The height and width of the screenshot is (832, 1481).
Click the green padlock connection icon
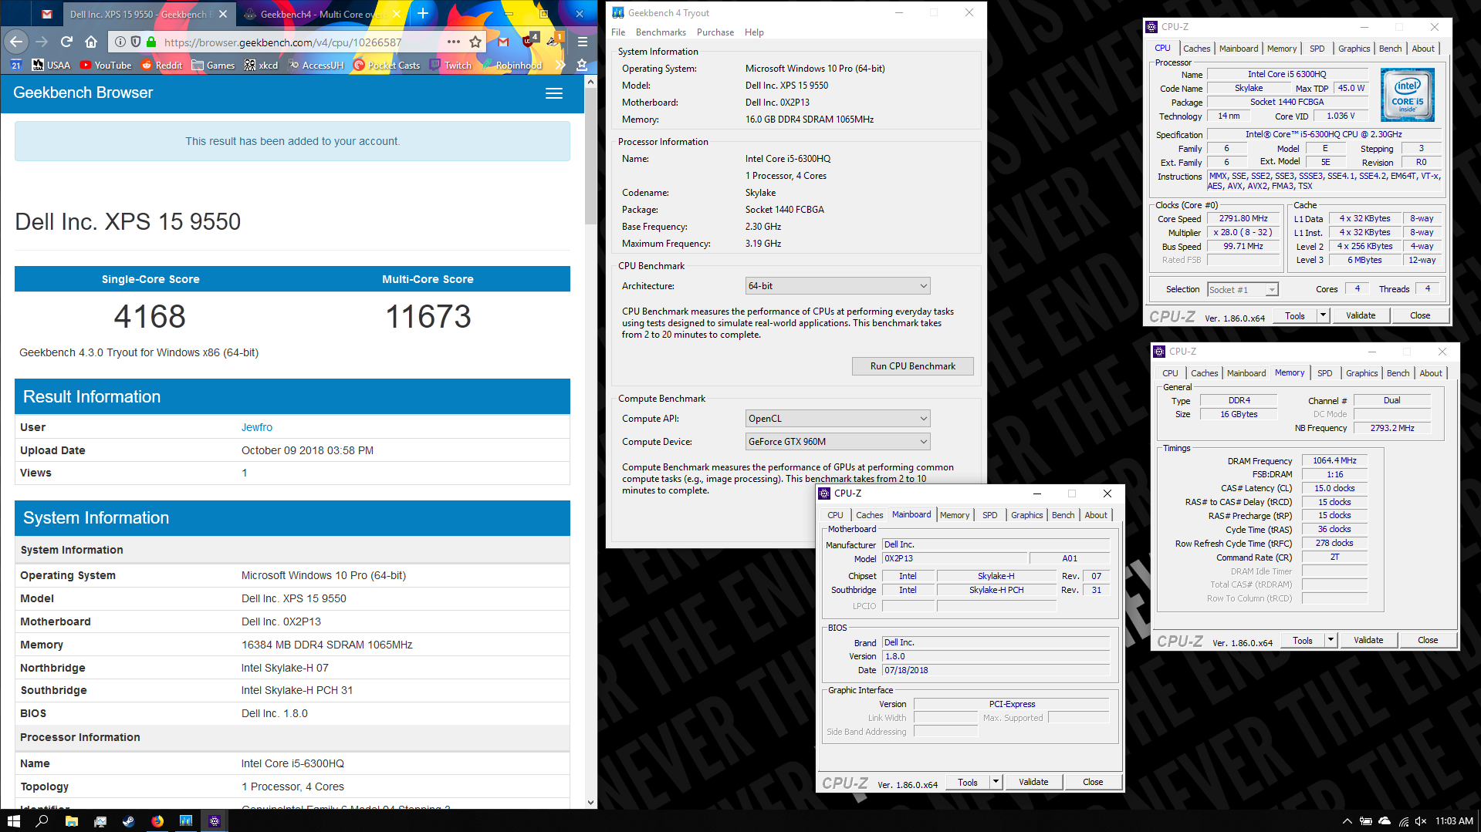click(151, 42)
